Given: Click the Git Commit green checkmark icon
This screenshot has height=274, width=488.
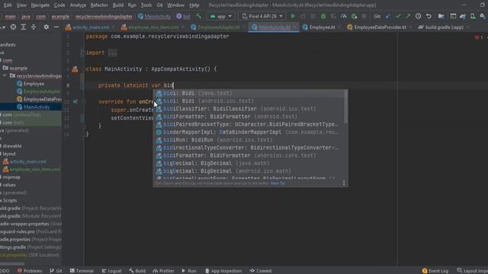Looking at the screenshot, I should (x=398, y=16).
